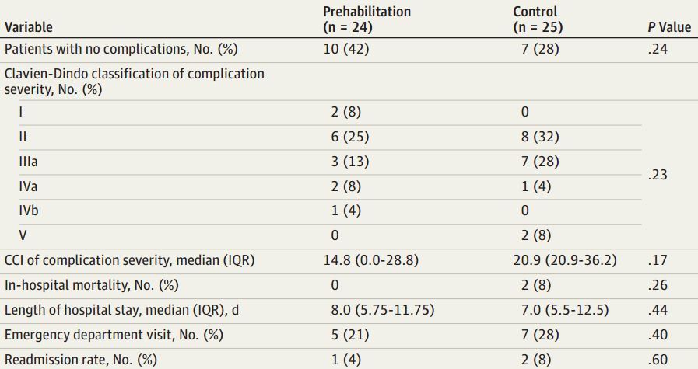Click the Emergency department visit row label
This screenshot has width=698, height=369.
point(114,335)
